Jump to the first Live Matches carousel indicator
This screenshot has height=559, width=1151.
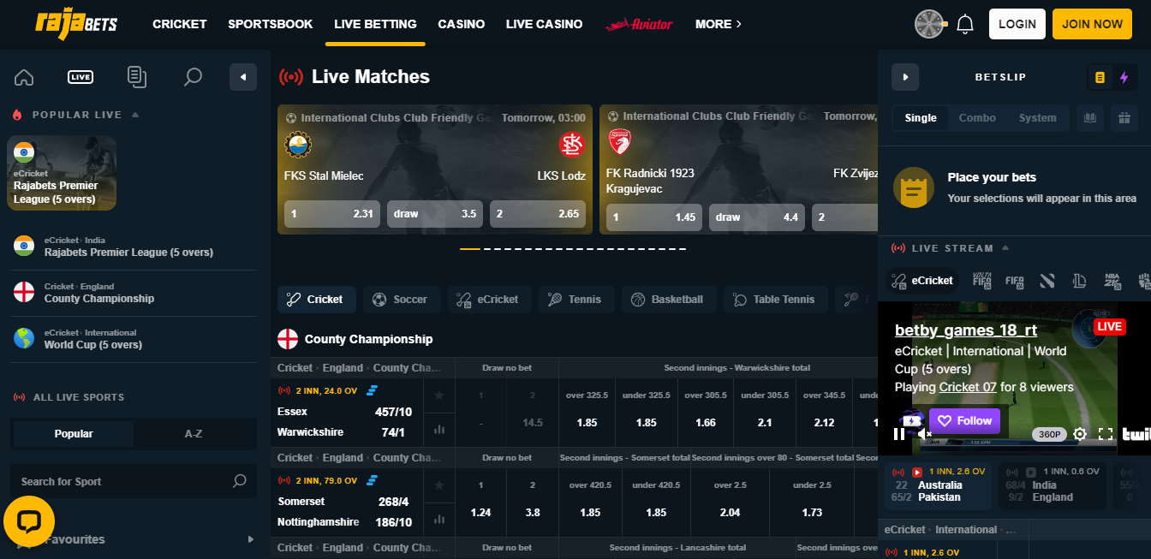tap(470, 249)
